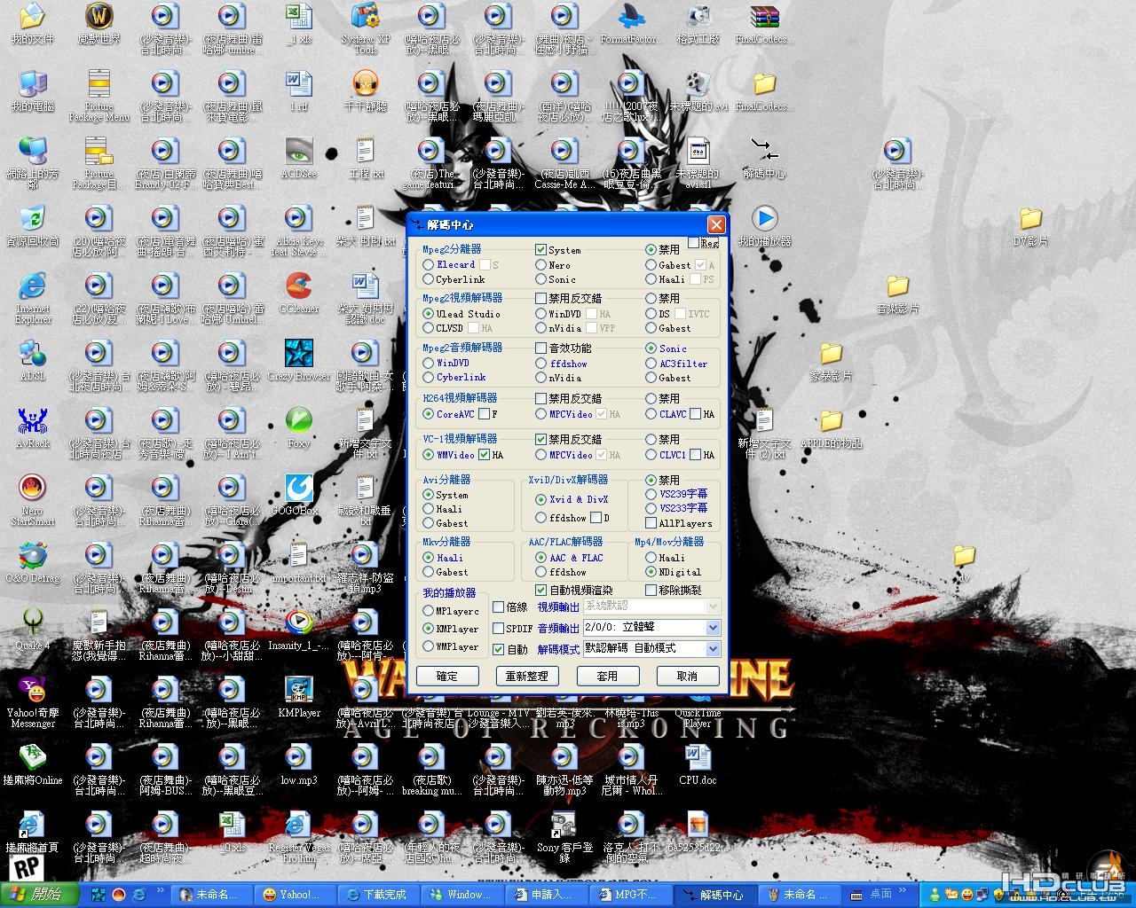This screenshot has height=908, width=1136.
Task: Uncheck the 自動視頻渲染 checkbox
Action: [541, 590]
